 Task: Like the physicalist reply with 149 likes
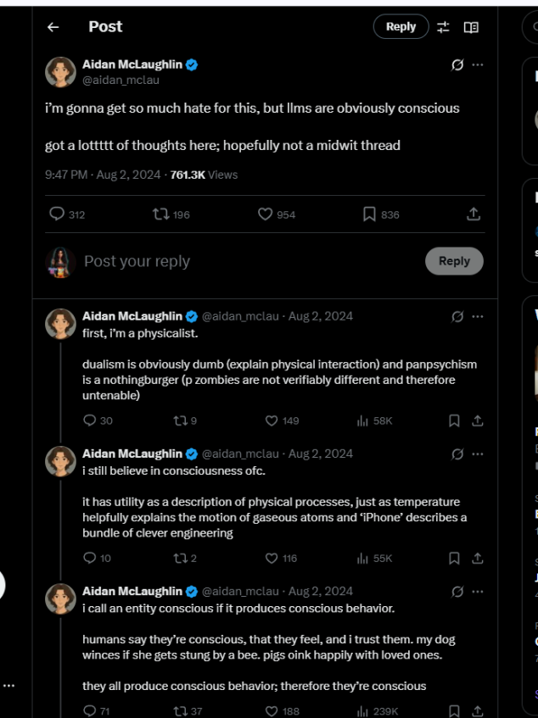[283, 420]
